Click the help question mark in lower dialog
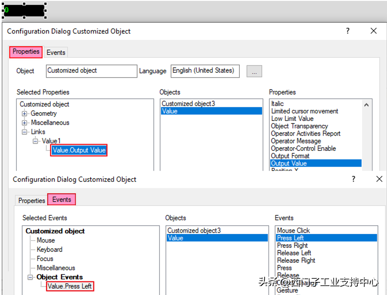Screen dimensions: 387x295 click(353, 179)
